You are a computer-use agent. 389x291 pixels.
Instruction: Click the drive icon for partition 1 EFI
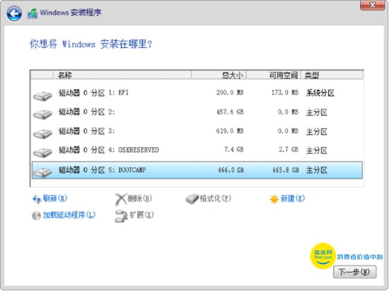point(43,95)
